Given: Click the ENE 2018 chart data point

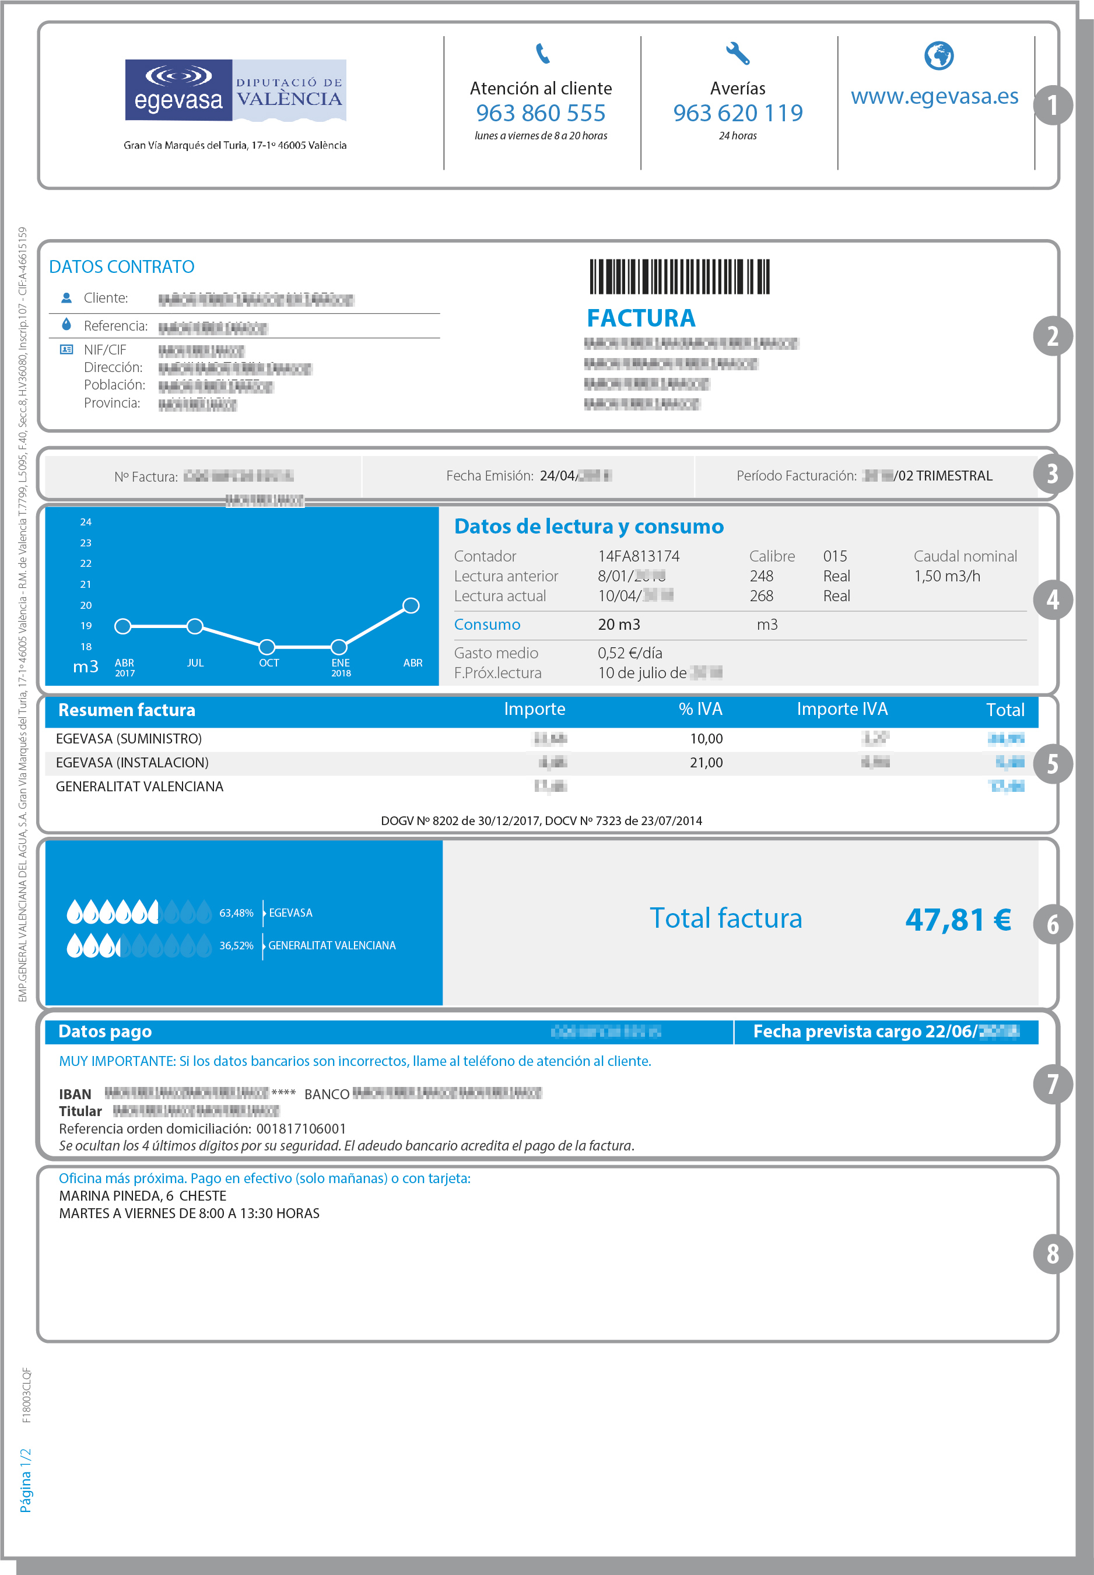Looking at the screenshot, I should [339, 646].
